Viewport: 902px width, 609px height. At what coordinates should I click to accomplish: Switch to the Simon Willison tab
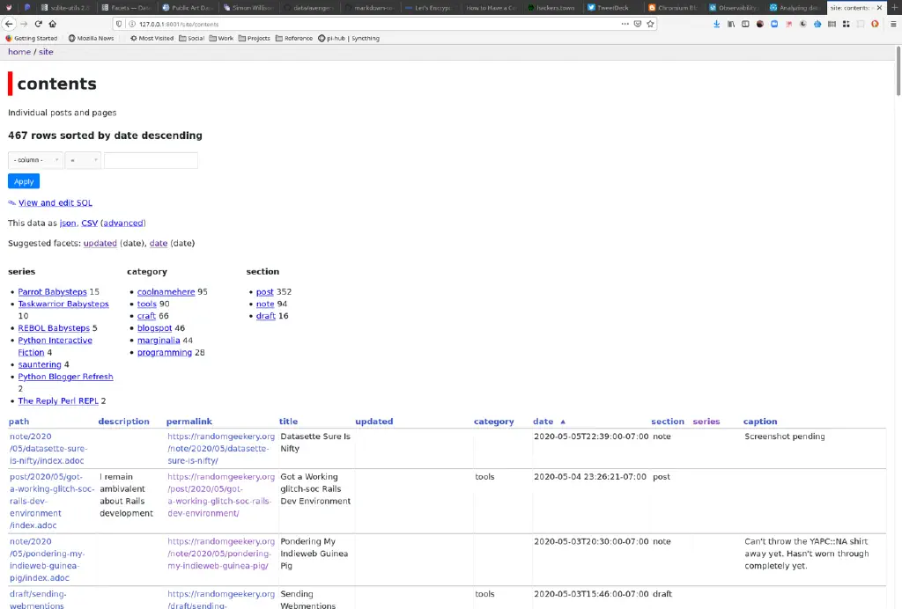(x=248, y=7)
